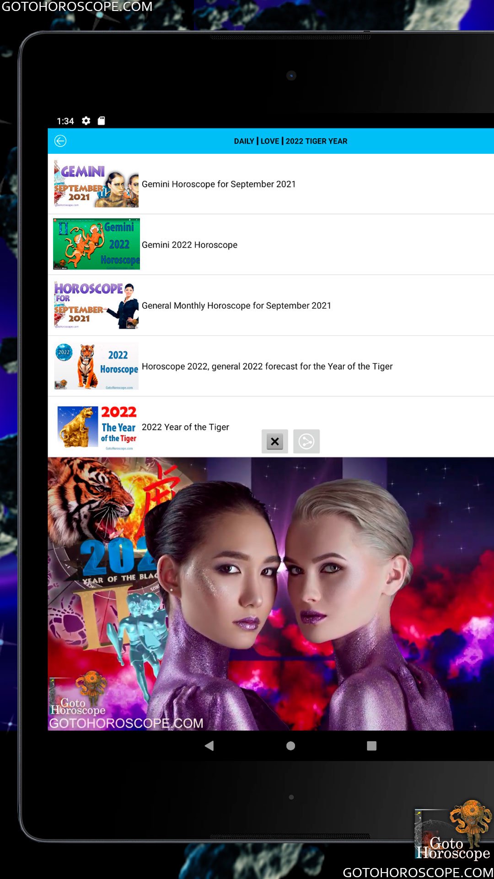The image size is (494, 879).
Task: Tap the round arrow icon beside X
Action: pyautogui.click(x=306, y=441)
